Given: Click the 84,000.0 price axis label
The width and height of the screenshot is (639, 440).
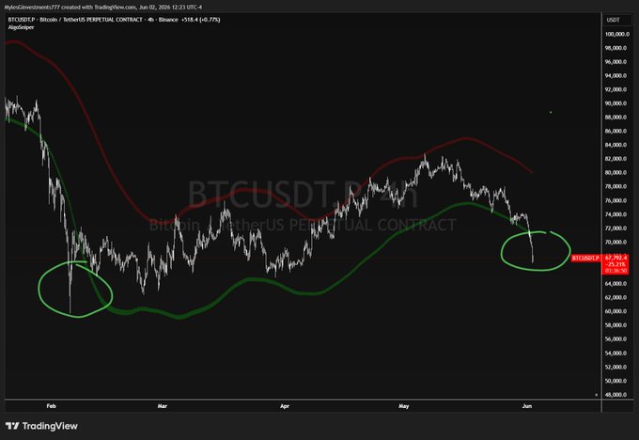Looking at the screenshot, I should pos(616,145).
